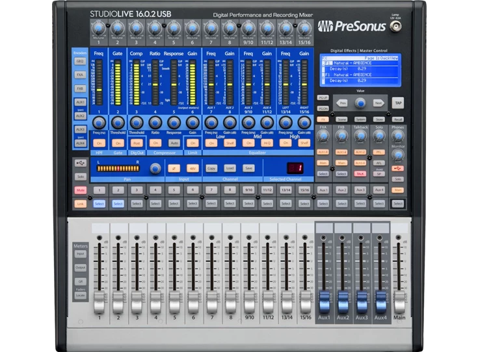
Task: Click the Aux1 Select button
Action: coord(323,203)
